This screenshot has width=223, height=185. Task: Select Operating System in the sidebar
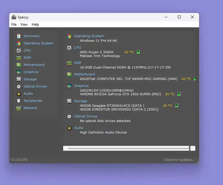38,43
